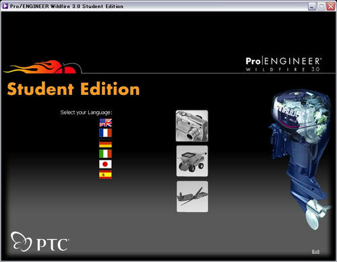Click the Student Edition heading
Screen dimensions: 337x262
(x=73, y=89)
